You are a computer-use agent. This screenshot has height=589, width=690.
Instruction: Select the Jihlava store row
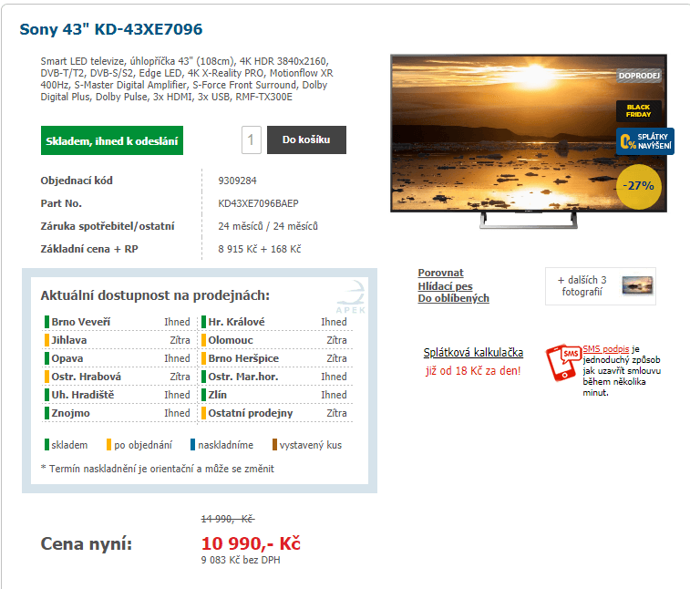pyautogui.click(x=118, y=340)
